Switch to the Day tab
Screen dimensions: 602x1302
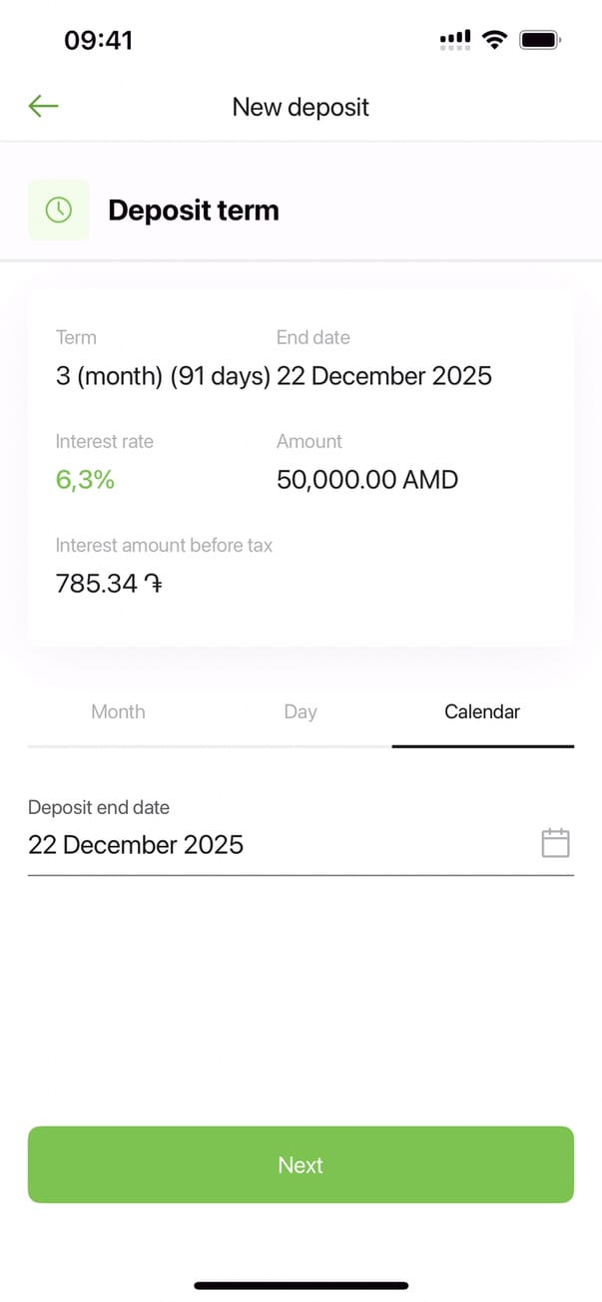tap(300, 711)
